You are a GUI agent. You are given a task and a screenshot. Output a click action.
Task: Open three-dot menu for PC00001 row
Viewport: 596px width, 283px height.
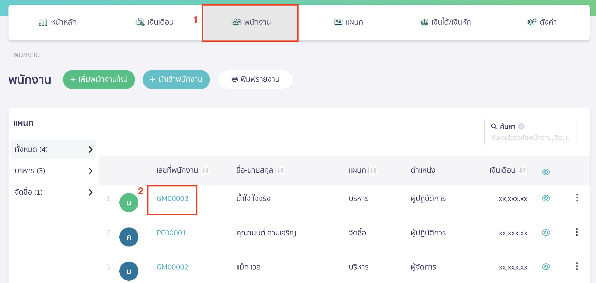[577, 232]
